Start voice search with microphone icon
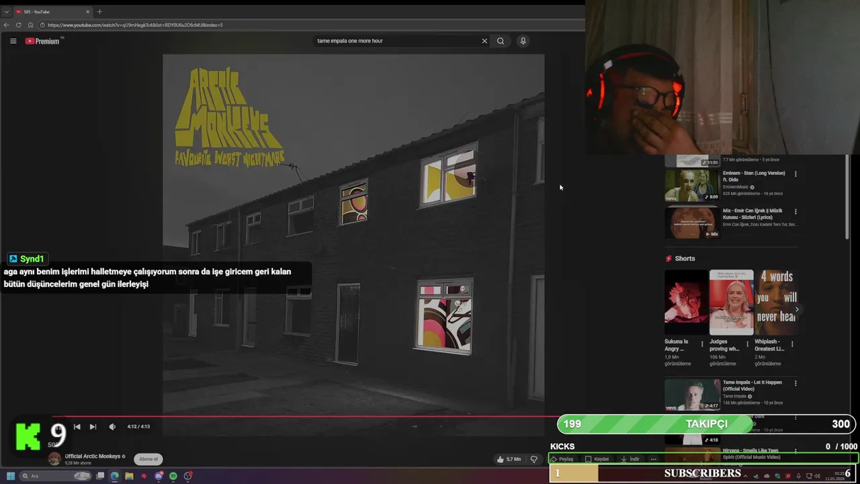Screen dimensions: 860x484 [523, 41]
